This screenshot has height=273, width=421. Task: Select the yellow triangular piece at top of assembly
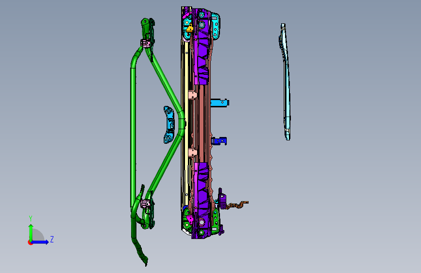point(190,28)
